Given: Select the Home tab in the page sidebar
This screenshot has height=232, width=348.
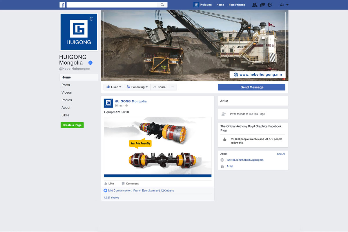Looking at the screenshot, I should 79,77.
